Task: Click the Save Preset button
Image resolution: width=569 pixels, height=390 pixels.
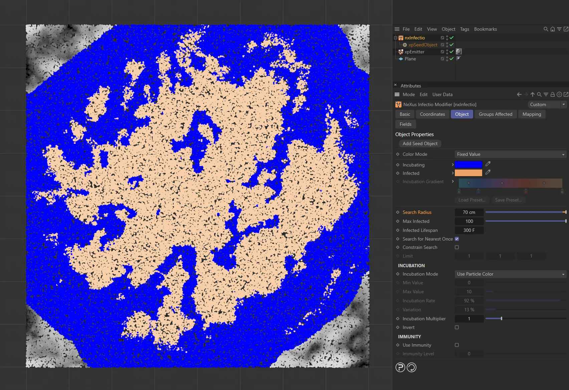Action: (508, 200)
